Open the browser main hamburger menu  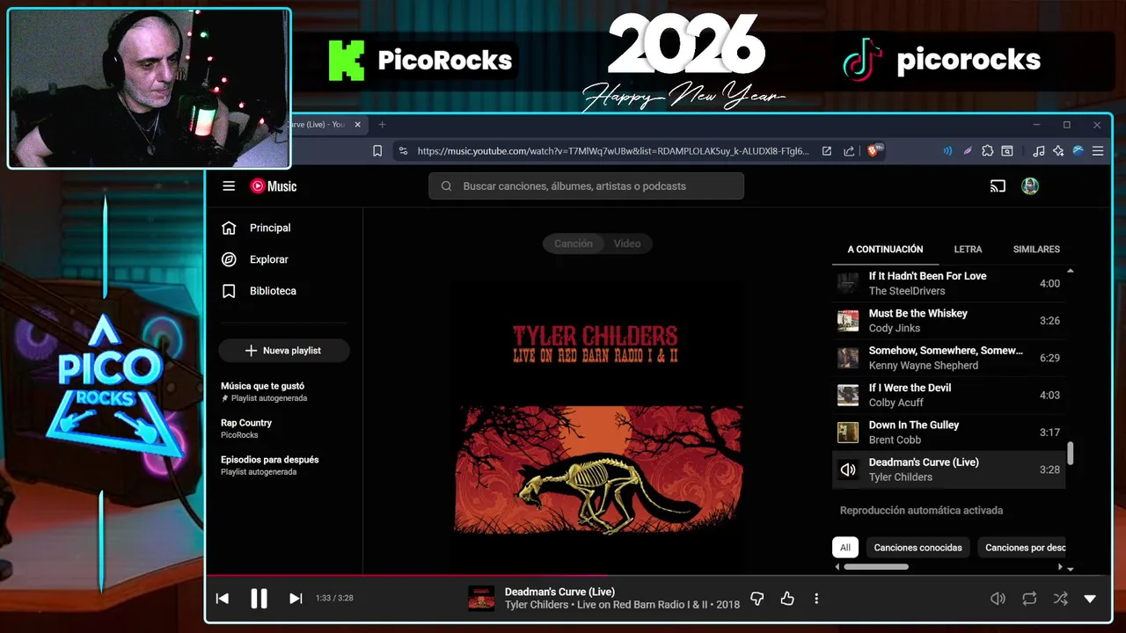pyautogui.click(x=1098, y=151)
